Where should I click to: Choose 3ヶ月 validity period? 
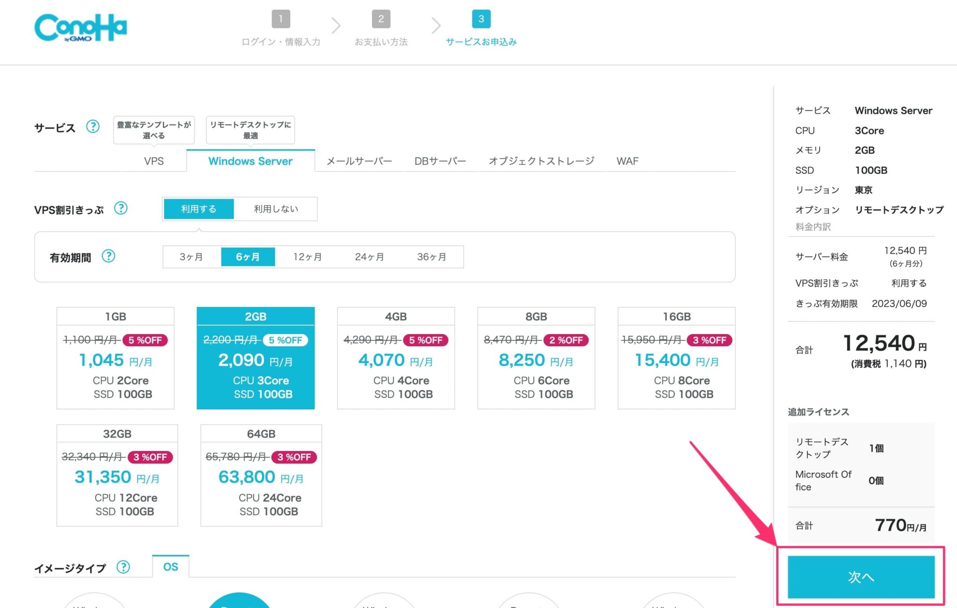click(x=191, y=257)
